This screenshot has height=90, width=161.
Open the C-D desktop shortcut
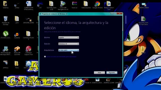pyautogui.click(x=40, y=4)
